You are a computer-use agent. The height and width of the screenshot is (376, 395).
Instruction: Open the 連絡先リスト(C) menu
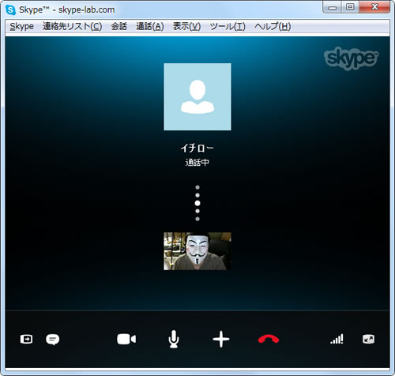tap(72, 26)
